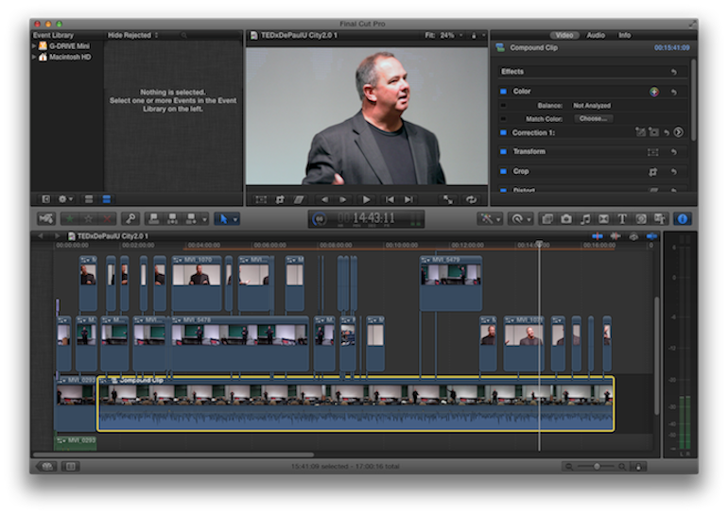Toggle the Crop checkbox in inspector

(x=503, y=171)
